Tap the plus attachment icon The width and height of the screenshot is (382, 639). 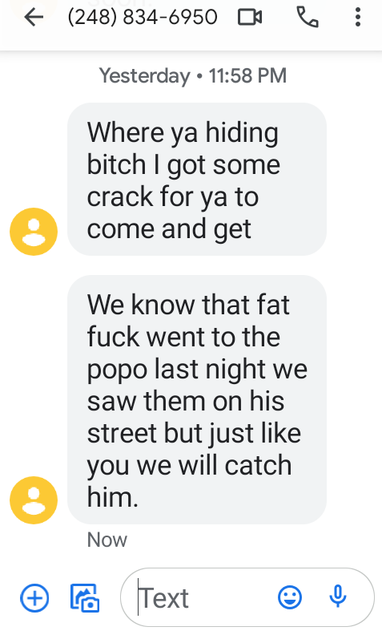click(34, 598)
